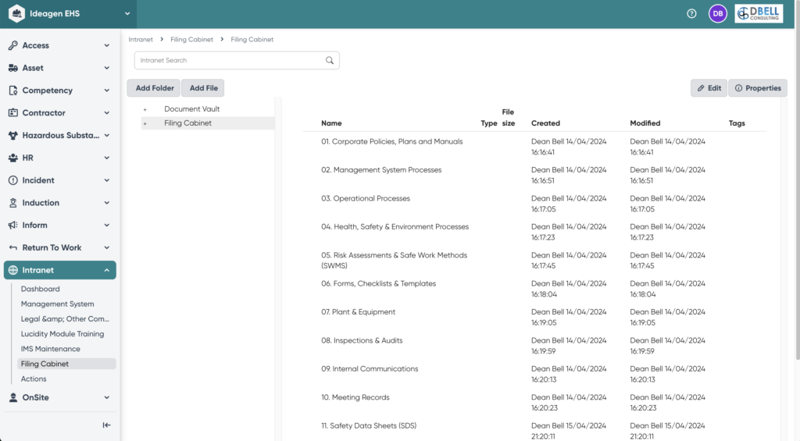Viewport: 800px width, 441px height.
Task: Click the Intranet breadcrumb link
Action: (141, 39)
